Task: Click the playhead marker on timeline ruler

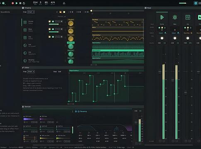Action: pyautogui.click(x=91, y=11)
